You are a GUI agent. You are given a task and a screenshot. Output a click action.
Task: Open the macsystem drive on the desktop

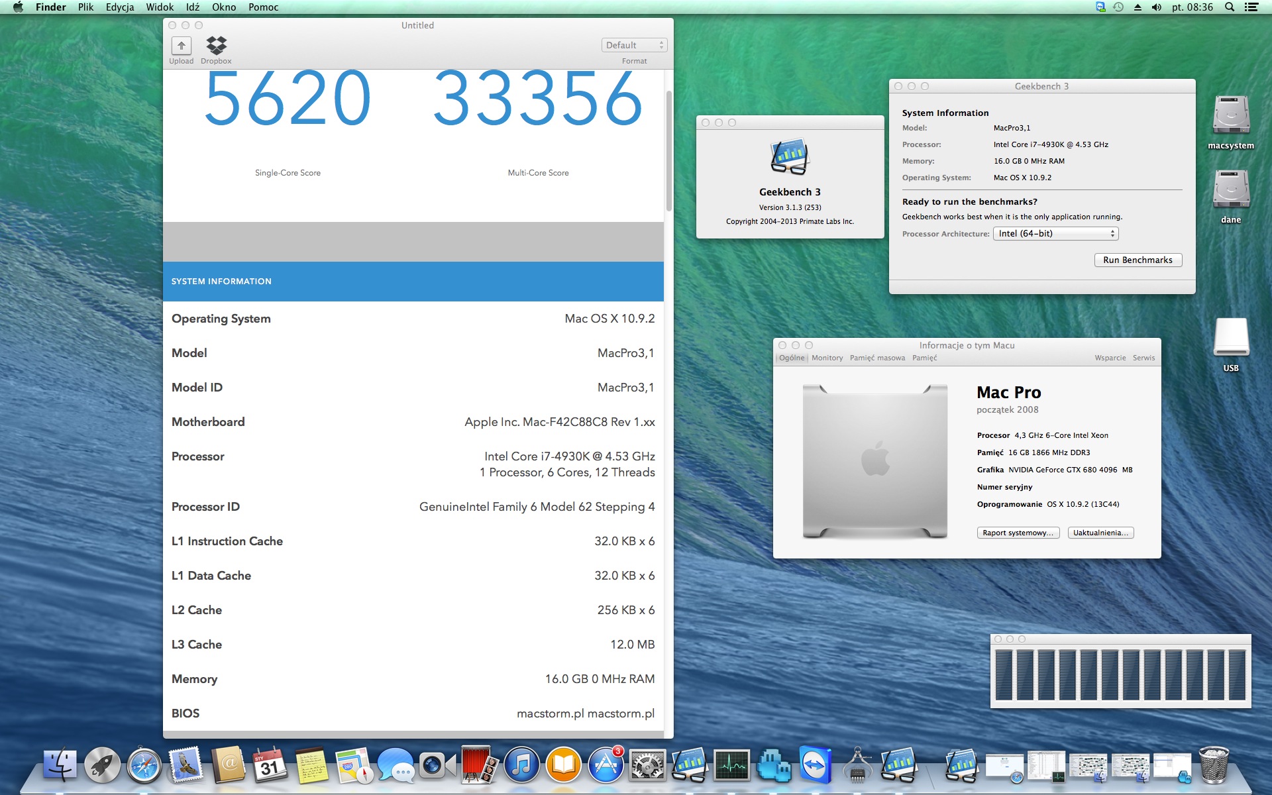(x=1231, y=123)
